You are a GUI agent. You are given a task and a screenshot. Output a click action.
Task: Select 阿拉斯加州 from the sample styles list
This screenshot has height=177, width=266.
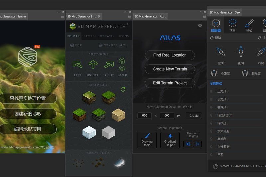[225, 115]
